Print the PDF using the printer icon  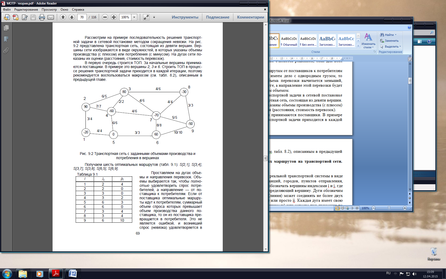point(42,17)
